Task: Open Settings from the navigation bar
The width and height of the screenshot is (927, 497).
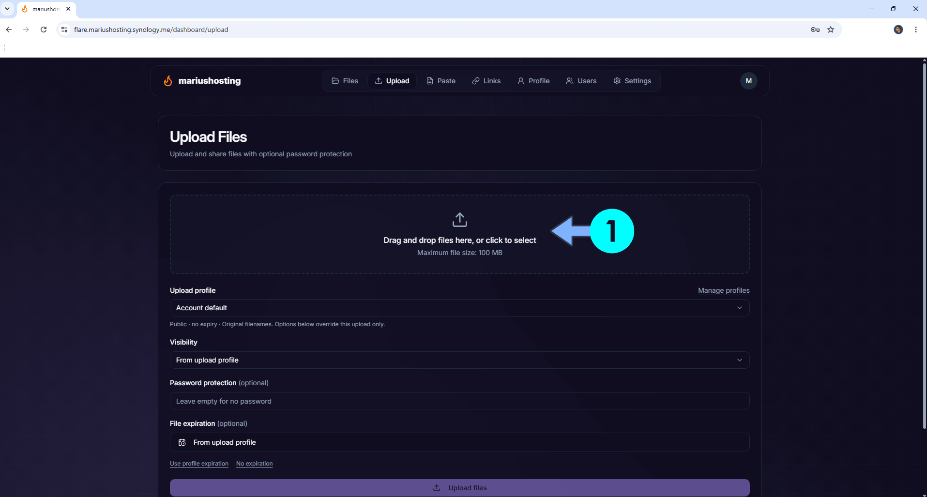Action: pyautogui.click(x=632, y=81)
